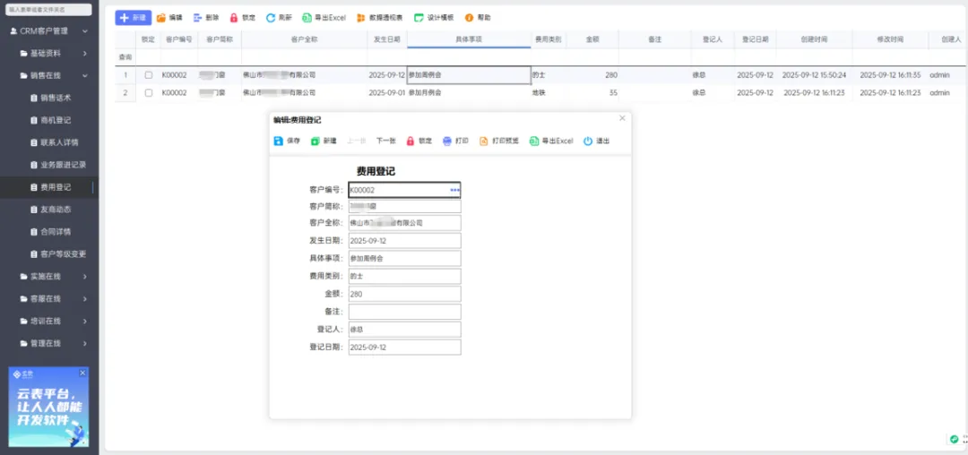Click 退出 power icon in dialog
Screen dimensions: 968x455
coord(588,142)
